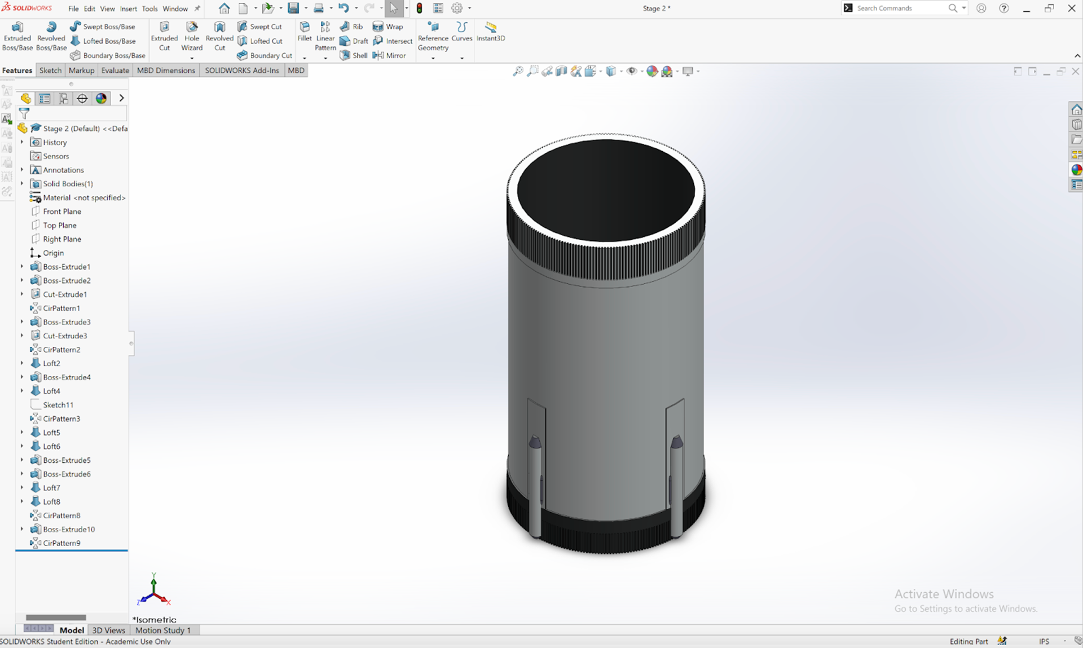Click the Search Commands field

(x=899, y=8)
